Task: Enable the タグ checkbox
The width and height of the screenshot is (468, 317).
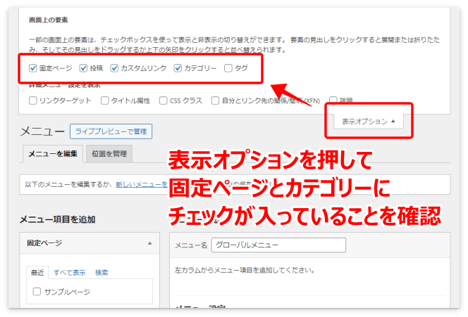Action: click(228, 68)
